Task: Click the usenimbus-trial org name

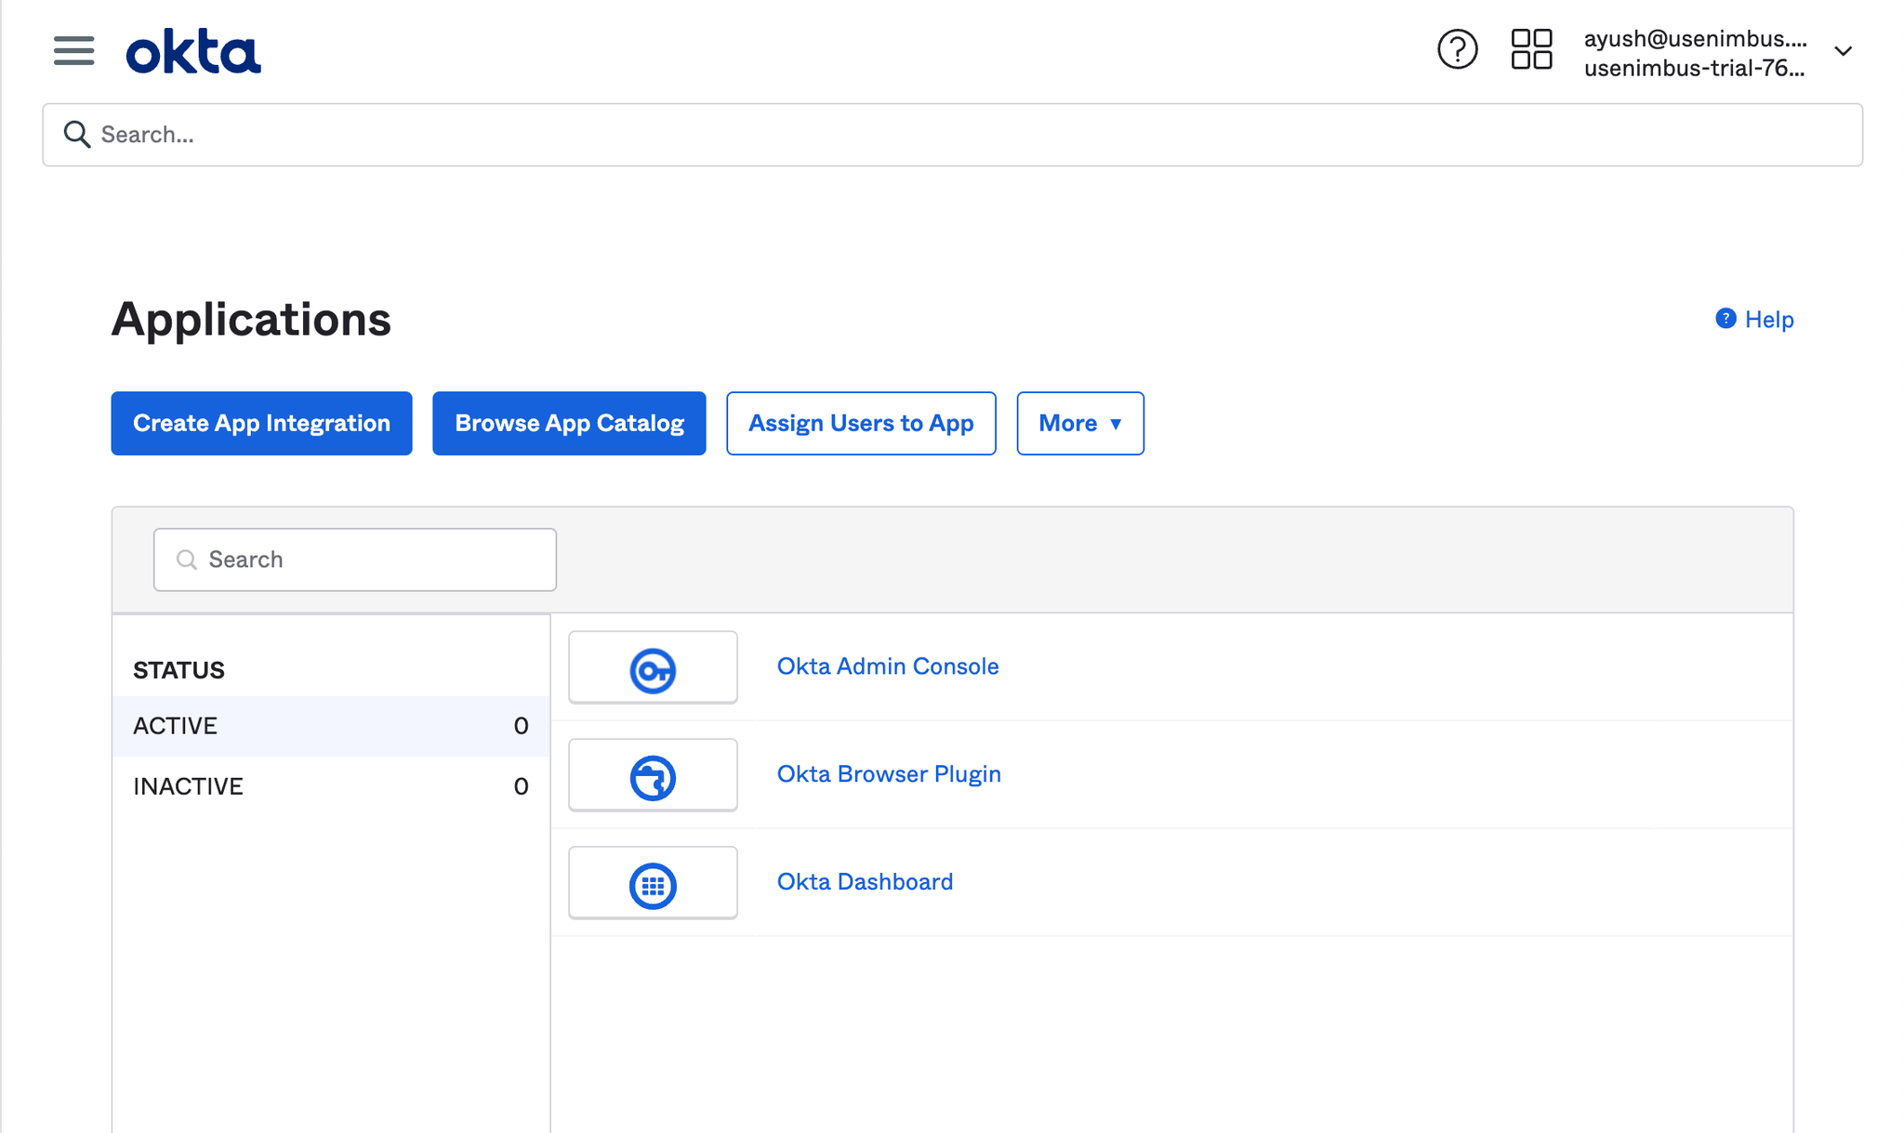Action: click(x=1694, y=68)
